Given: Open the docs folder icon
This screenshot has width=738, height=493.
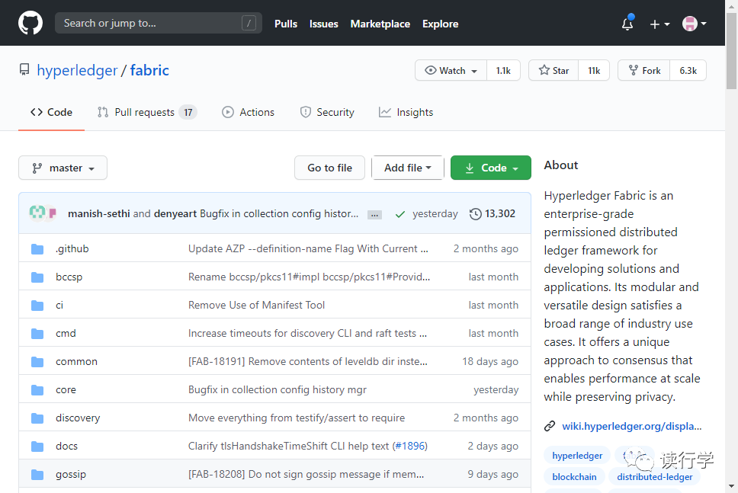Looking at the screenshot, I should [x=37, y=447].
